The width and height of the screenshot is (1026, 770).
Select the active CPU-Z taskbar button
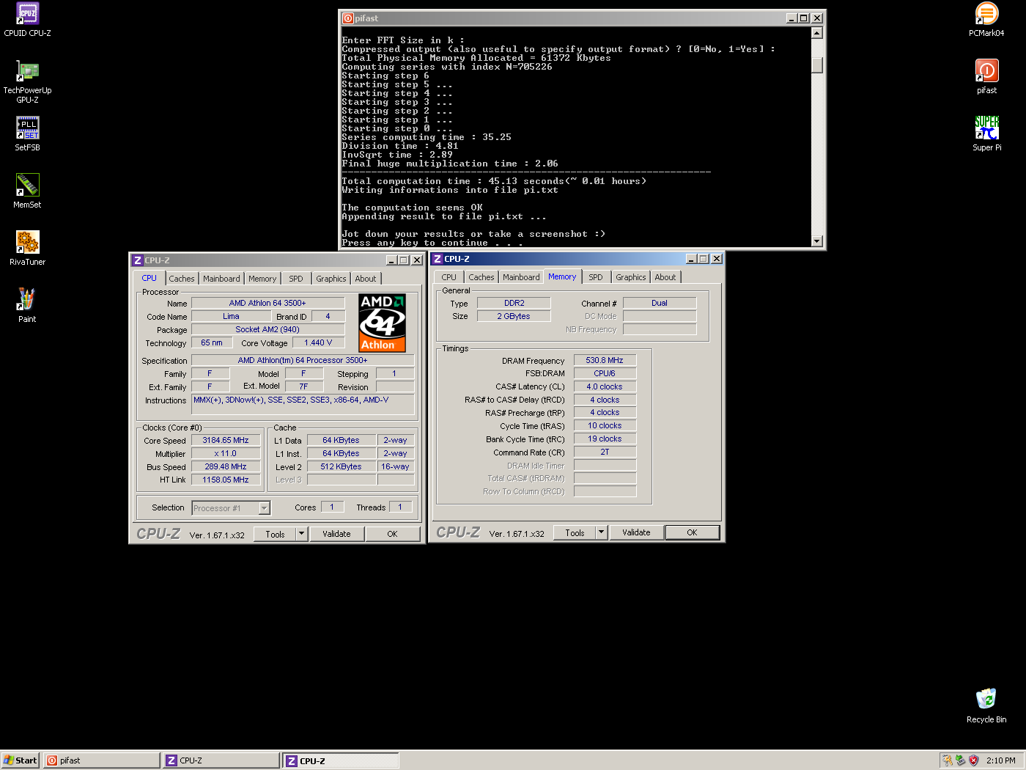tap(341, 760)
